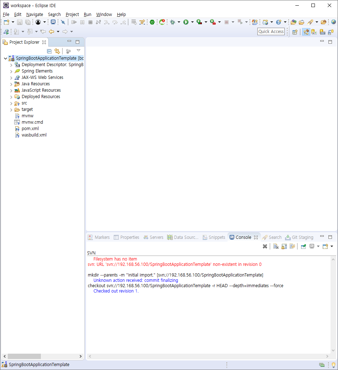The width and height of the screenshot is (338, 370).
Task: Click the Debug bug icon
Action: point(173,22)
